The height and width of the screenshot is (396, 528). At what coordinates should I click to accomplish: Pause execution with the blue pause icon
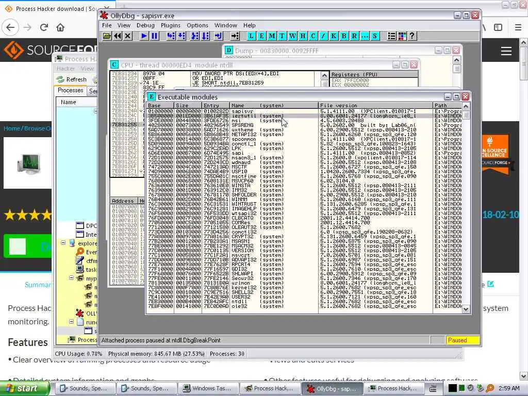click(x=155, y=36)
